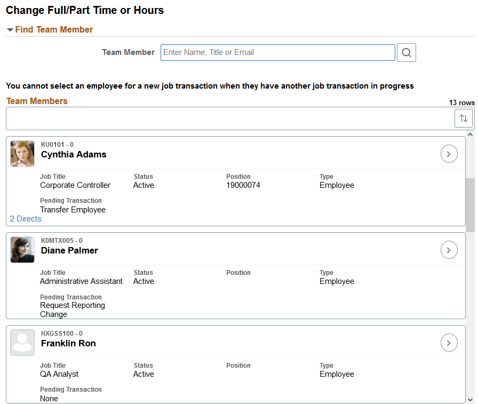Screen dimensions: 478x404
Task: Open the sort options icon above the team list
Action: coord(464,118)
